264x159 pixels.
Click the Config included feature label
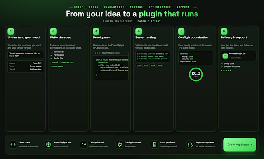click(133, 142)
